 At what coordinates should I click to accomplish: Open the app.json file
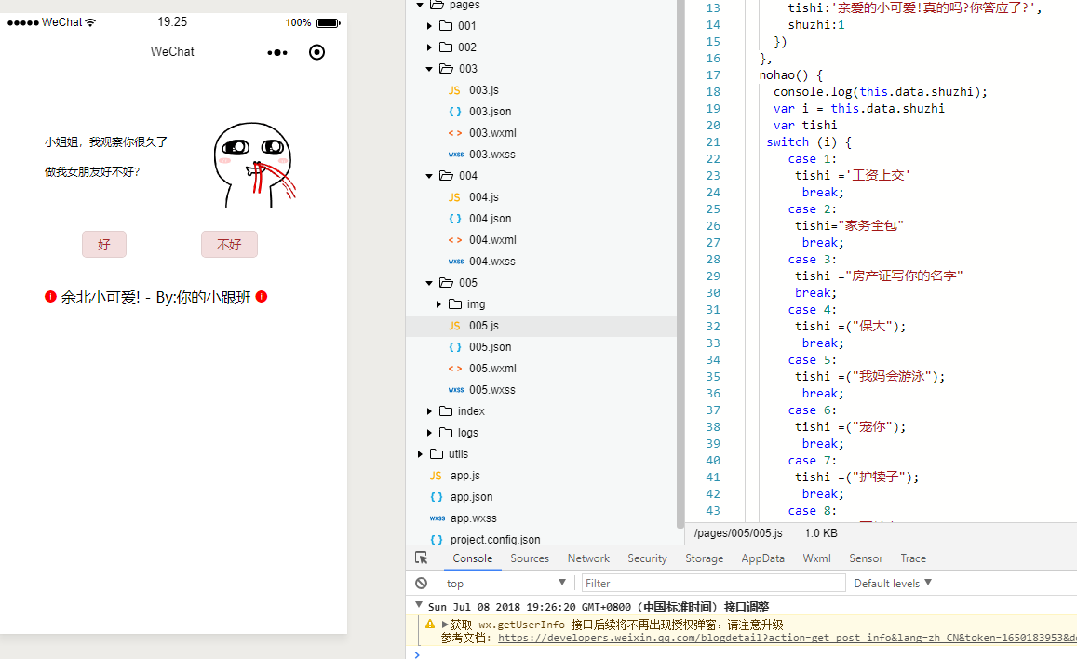click(471, 496)
